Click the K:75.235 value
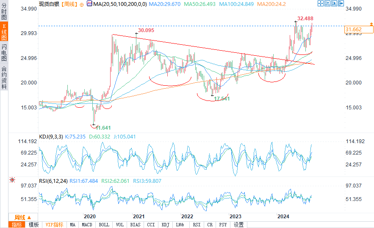The image size is (374, 228). (x=75, y=137)
